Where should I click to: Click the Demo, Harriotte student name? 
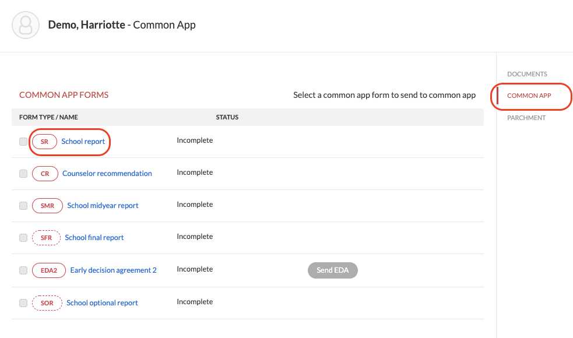tap(87, 25)
